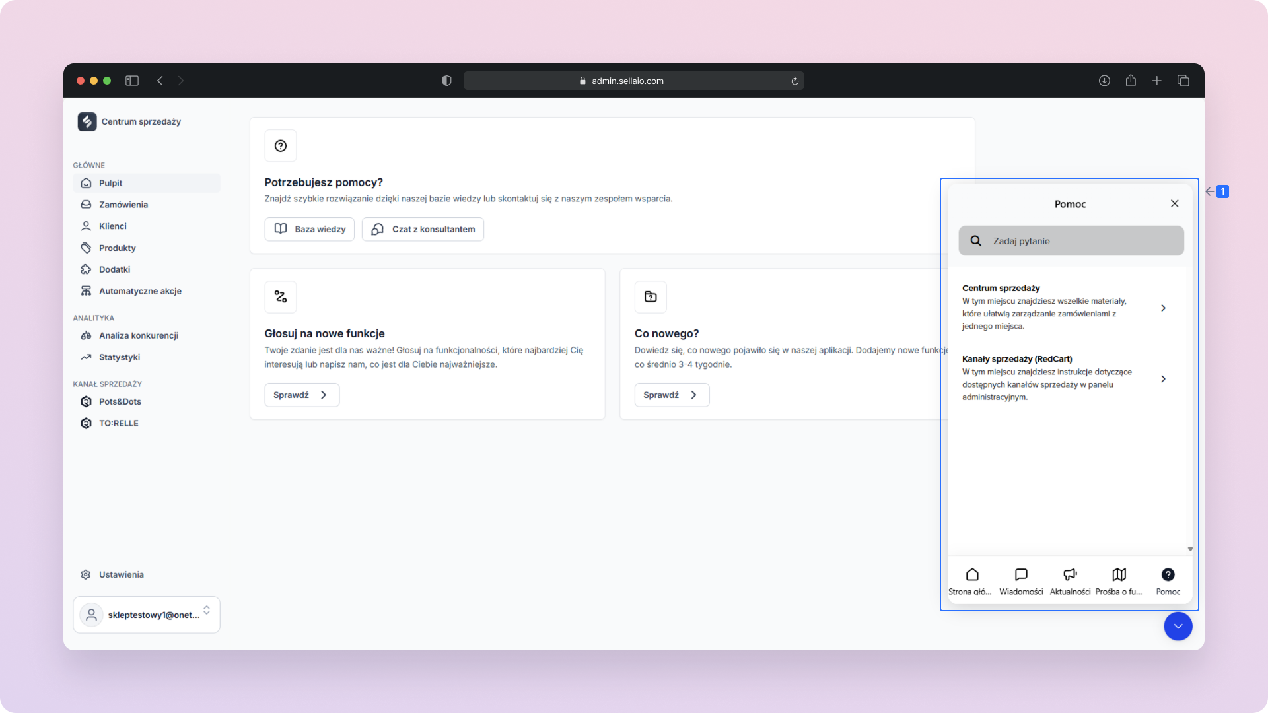Image resolution: width=1268 pixels, height=713 pixels.
Task: Click the user avatar icon
Action: 92,615
